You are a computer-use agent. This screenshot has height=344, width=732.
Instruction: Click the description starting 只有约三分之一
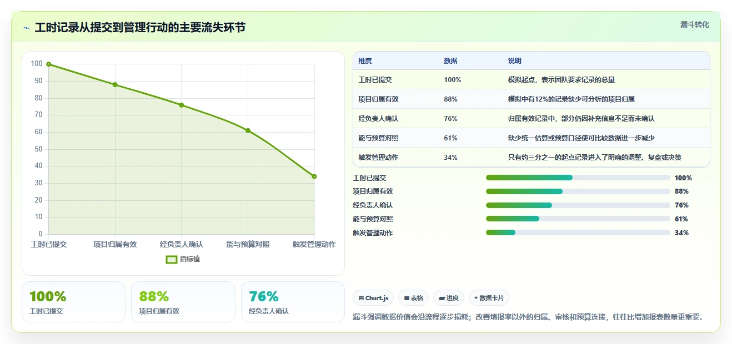(x=595, y=158)
